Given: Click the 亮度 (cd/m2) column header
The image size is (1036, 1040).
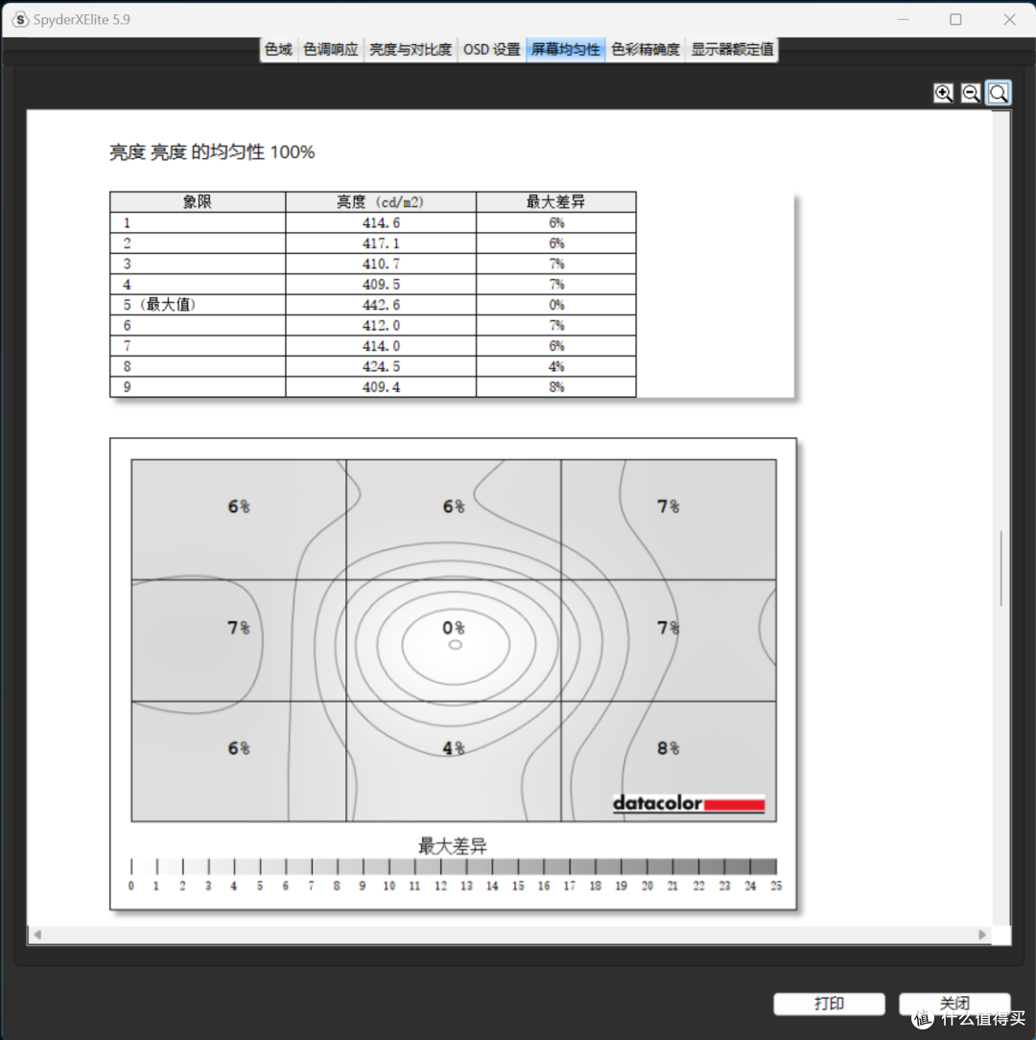Looking at the screenshot, I should (380, 201).
